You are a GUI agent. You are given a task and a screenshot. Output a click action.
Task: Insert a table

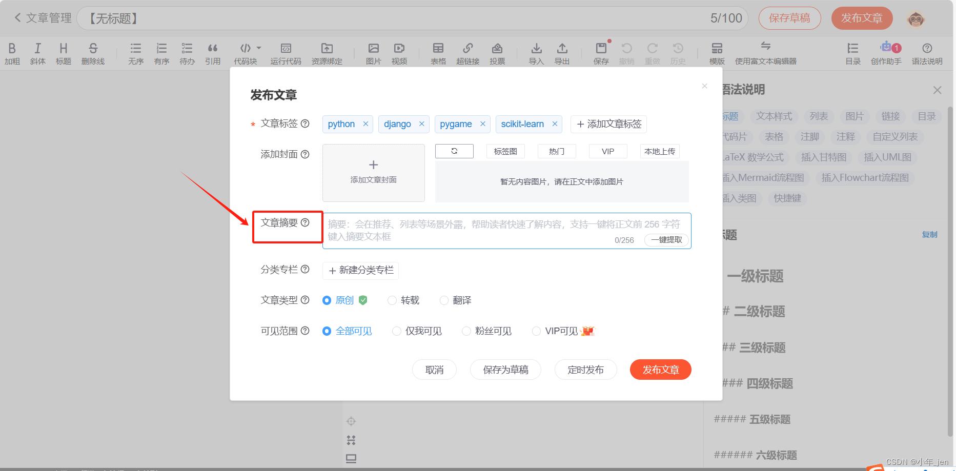click(438, 53)
